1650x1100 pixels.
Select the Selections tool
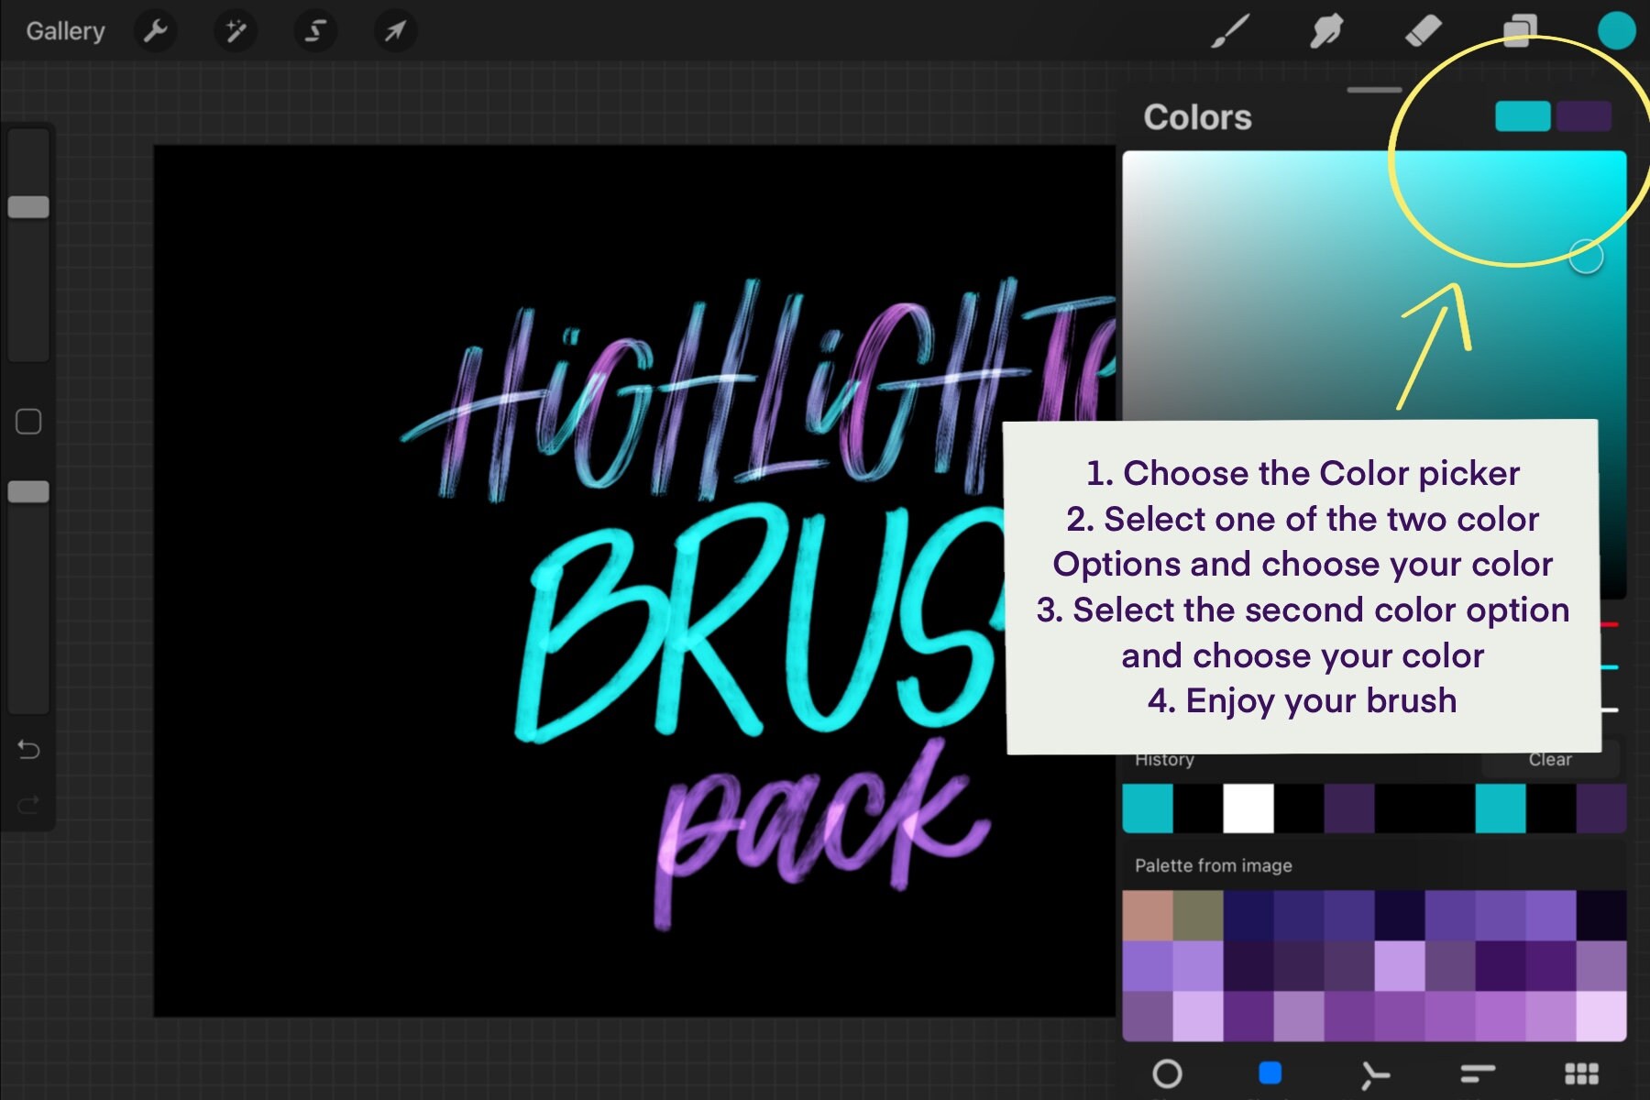click(x=314, y=30)
